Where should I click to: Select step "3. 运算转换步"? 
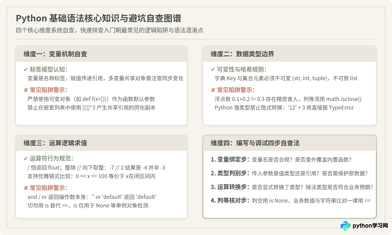coord(292,187)
